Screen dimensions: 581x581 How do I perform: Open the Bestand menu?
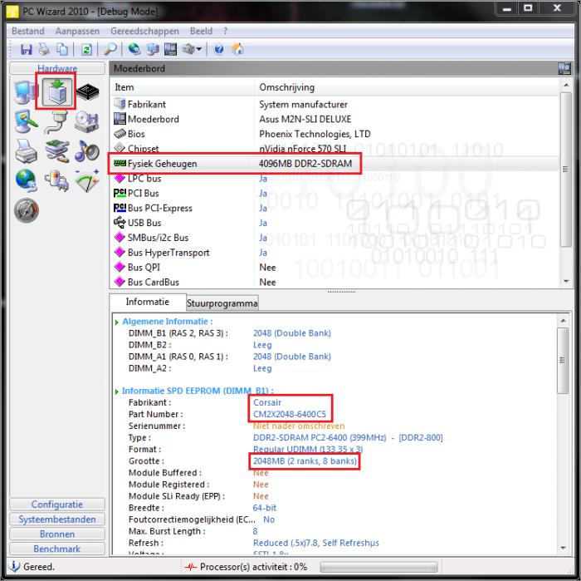pyautogui.click(x=27, y=31)
